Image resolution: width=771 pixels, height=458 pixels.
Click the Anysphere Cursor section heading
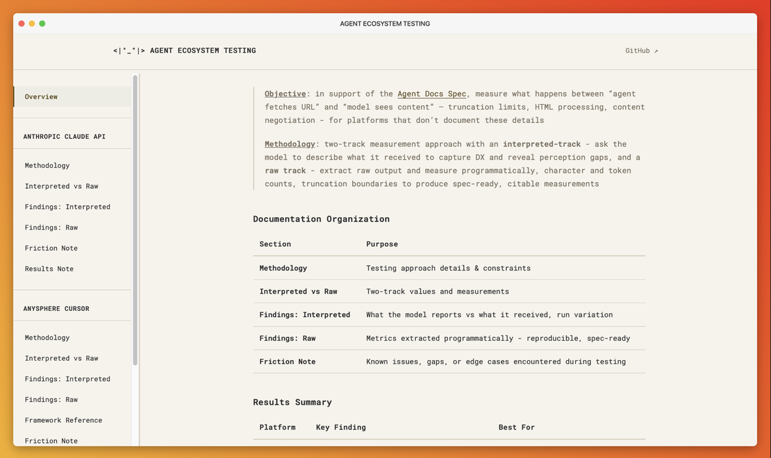pyautogui.click(x=56, y=309)
